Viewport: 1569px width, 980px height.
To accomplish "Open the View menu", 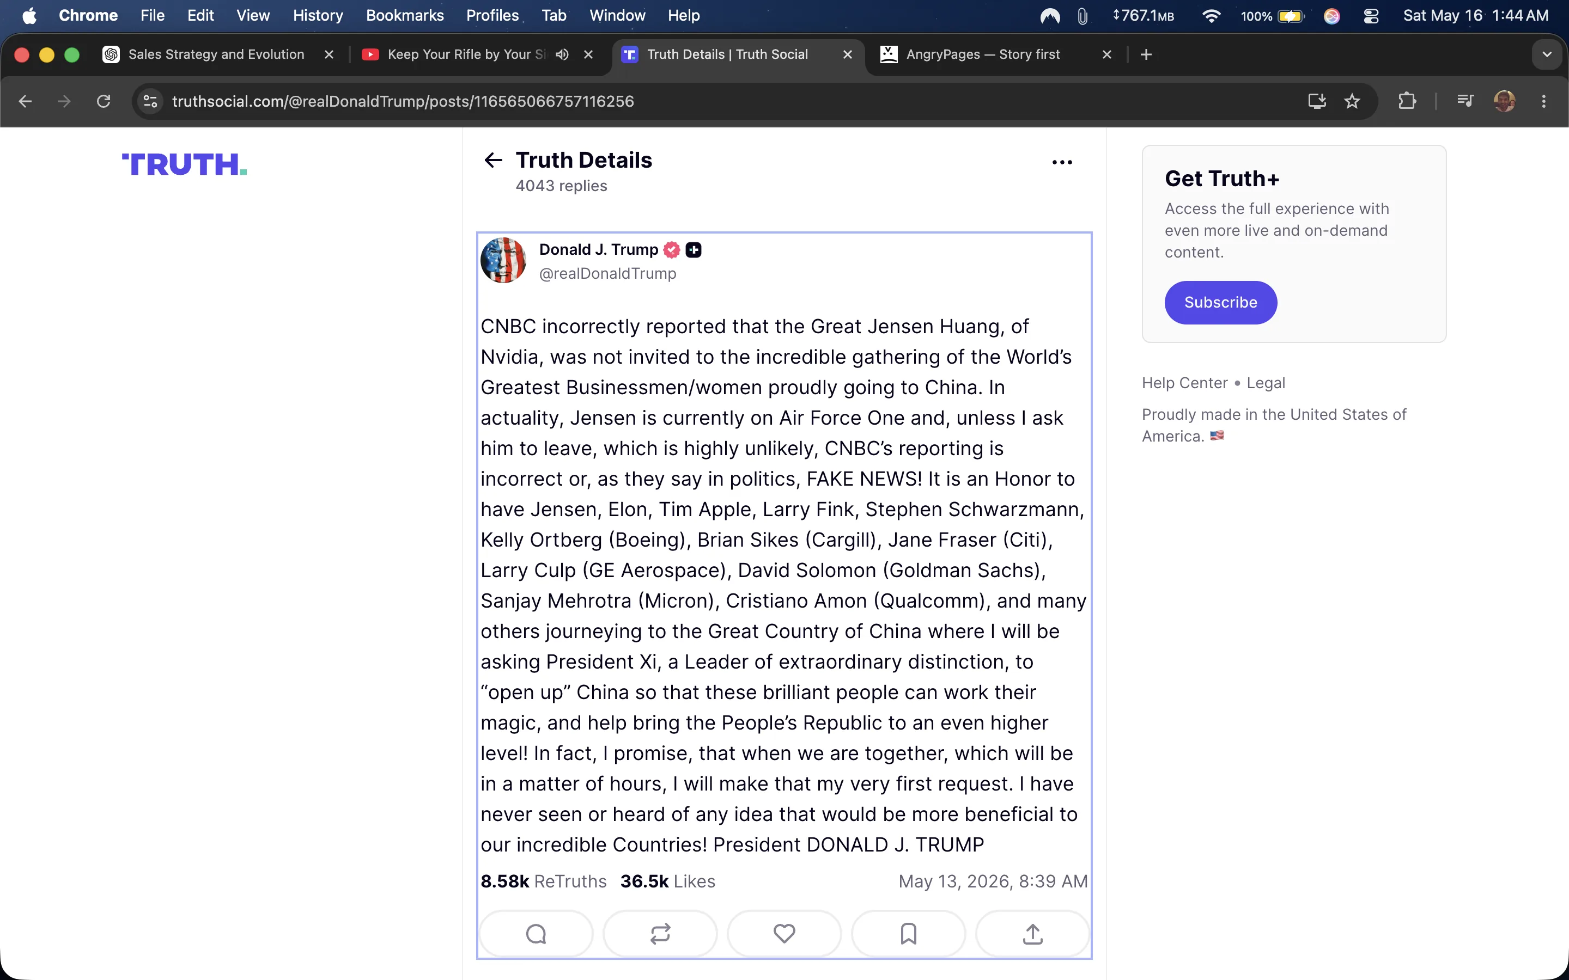I will coord(253,16).
